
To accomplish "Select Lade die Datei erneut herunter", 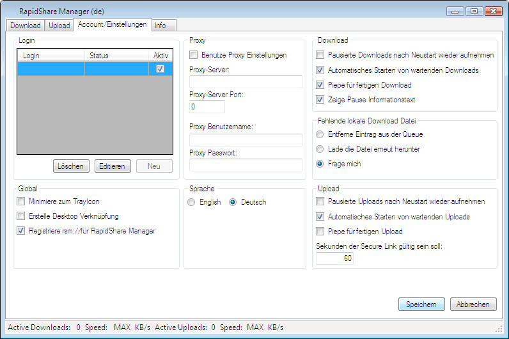I will [x=320, y=149].
